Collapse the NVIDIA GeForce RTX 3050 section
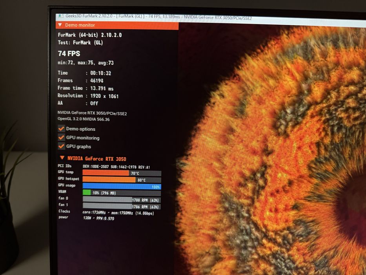Image resolution: width=366 pixels, height=275 pixels. tap(62, 158)
